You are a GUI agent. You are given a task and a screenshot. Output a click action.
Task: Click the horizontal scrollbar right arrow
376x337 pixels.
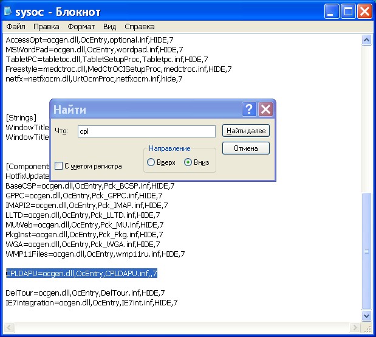point(355,327)
